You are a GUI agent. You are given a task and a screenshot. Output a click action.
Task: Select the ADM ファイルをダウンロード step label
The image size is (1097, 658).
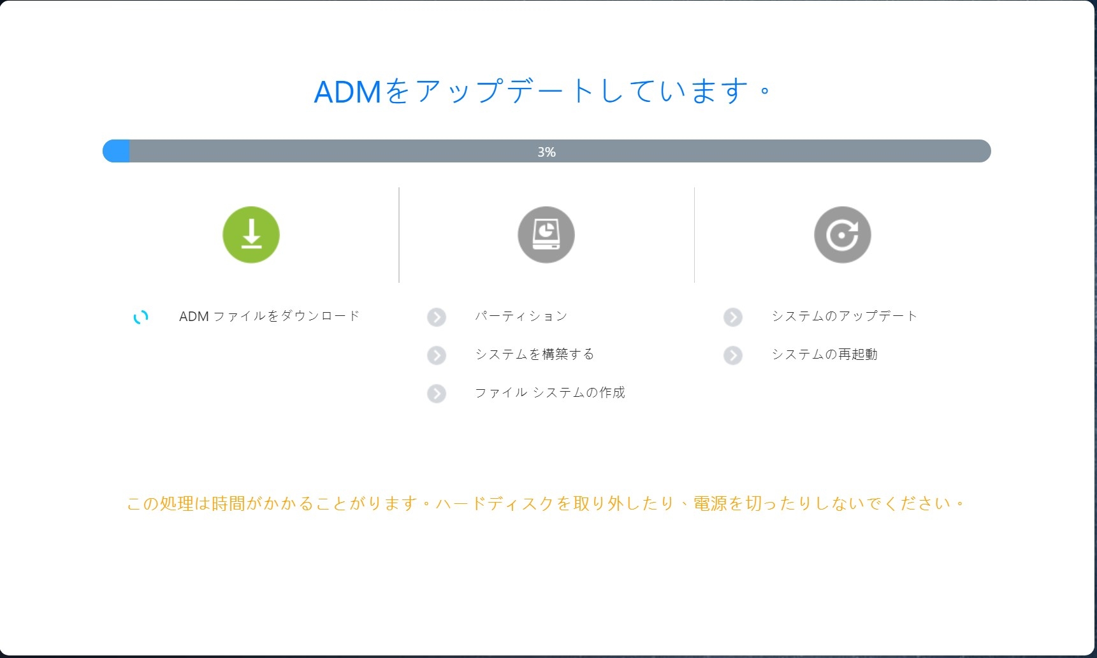pyautogui.click(x=269, y=316)
